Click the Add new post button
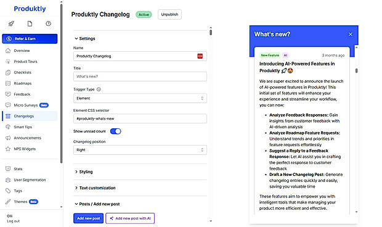This screenshot has width=382, height=227. [x=89, y=218]
